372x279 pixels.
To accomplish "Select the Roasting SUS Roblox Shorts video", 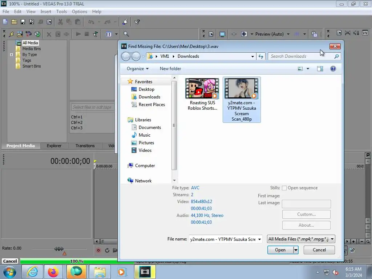I will [202, 94].
